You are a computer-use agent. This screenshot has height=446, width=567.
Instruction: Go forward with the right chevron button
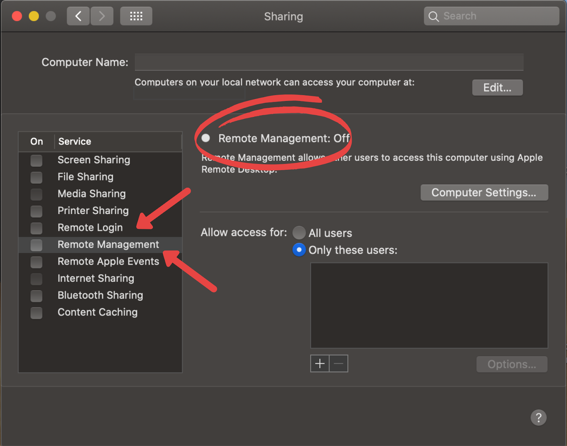(102, 16)
